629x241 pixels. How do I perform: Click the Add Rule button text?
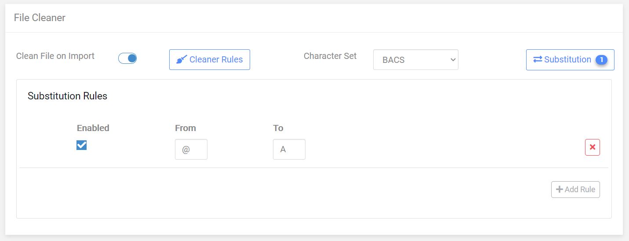(580, 190)
